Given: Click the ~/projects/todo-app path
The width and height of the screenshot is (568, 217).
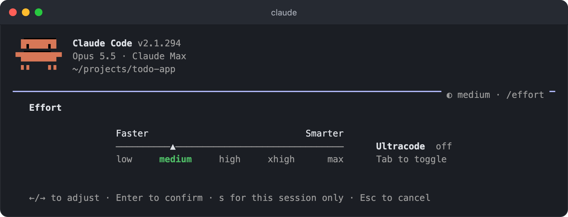Looking at the screenshot, I should coord(124,69).
